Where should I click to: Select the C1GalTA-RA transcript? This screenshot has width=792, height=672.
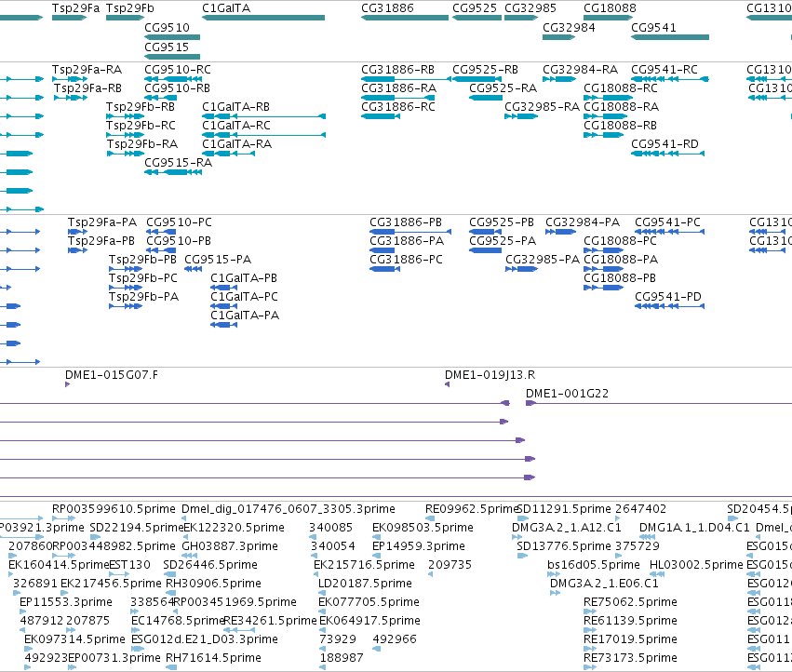[228, 154]
